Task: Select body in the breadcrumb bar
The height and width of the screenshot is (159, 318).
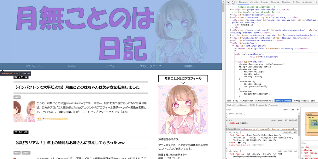Action: tap(235, 101)
